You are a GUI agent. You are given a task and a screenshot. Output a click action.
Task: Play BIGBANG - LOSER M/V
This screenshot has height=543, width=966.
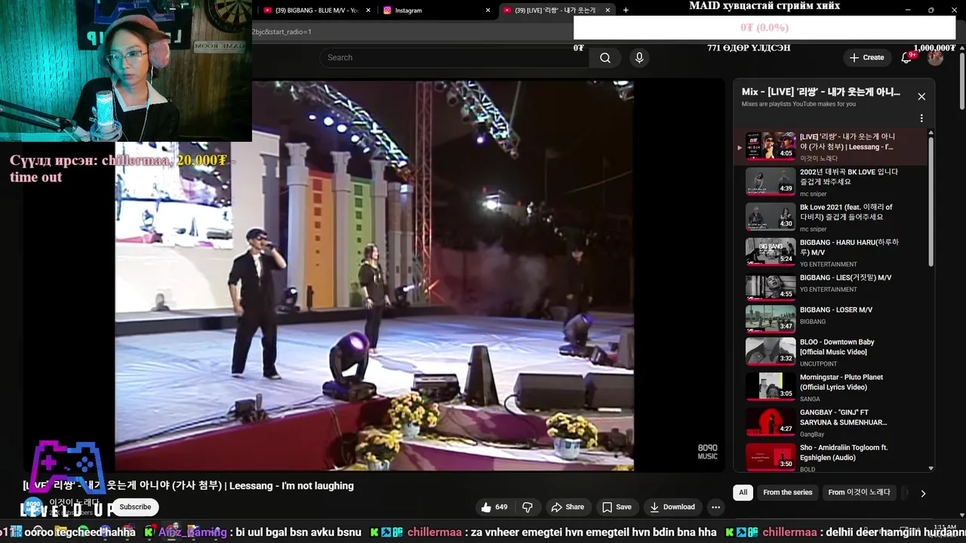point(830,318)
